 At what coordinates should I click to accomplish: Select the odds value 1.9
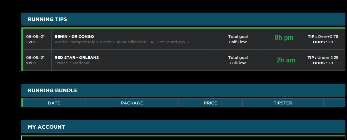point(330,63)
